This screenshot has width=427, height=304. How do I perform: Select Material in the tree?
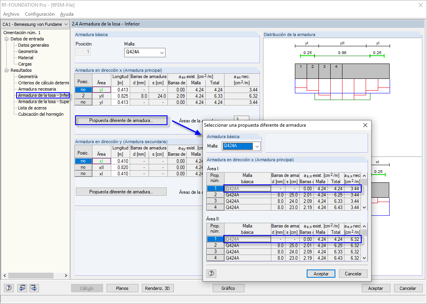(x=26, y=58)
